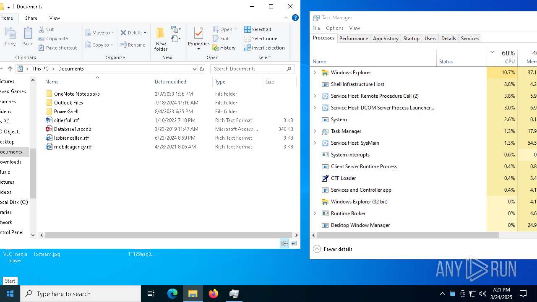Click search magnifier in Search Documents

(289, 69)
